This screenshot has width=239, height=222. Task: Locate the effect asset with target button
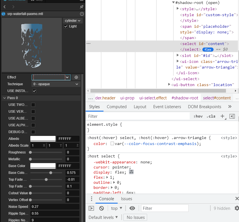coord(76,77)
